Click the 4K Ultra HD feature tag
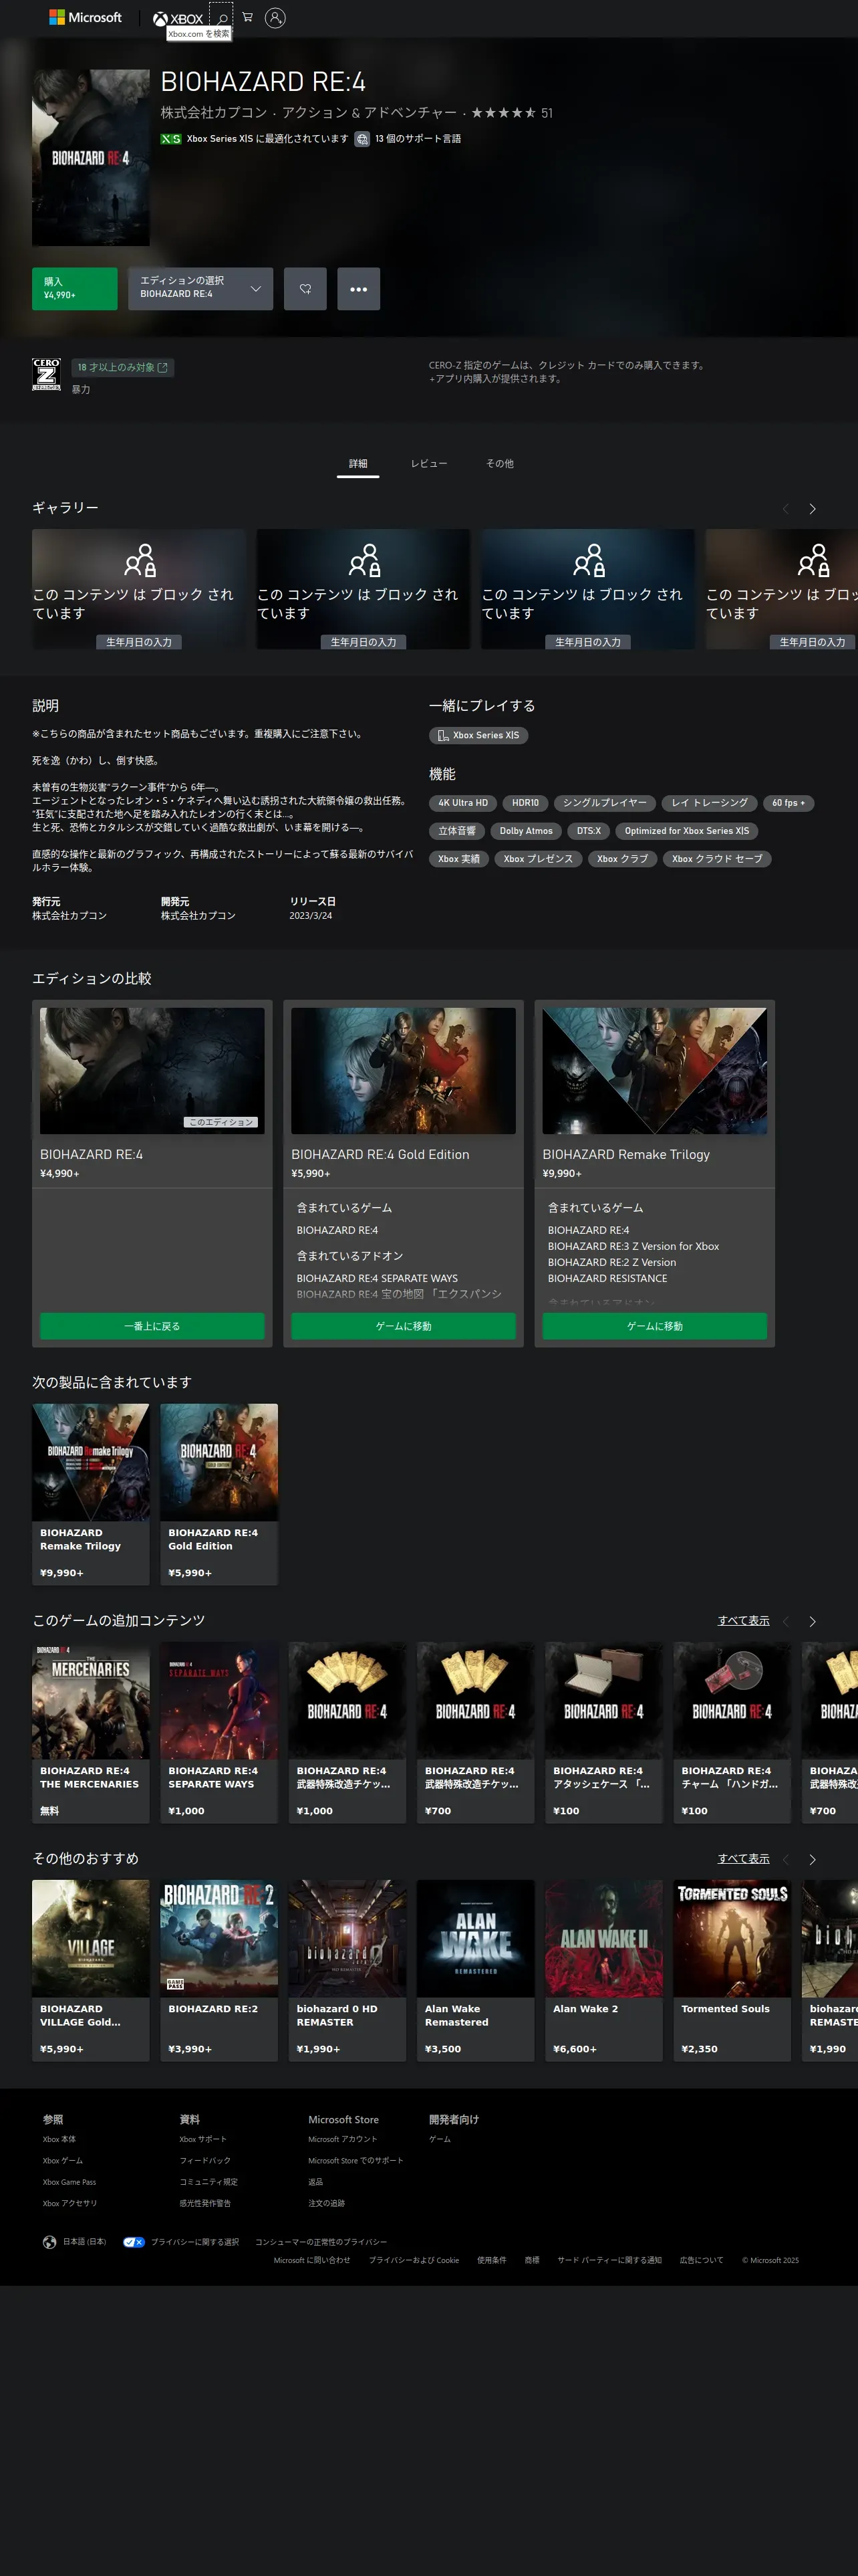Image resolution: width=858 pixels, height=2576 pixels. coord(464,803)
